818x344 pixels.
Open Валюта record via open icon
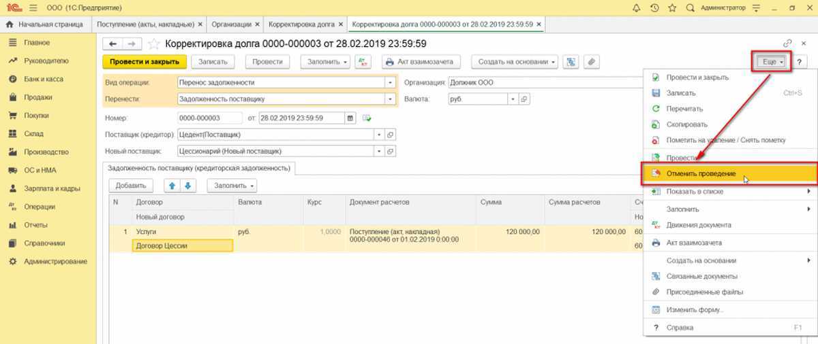click(x=524, y=99)
